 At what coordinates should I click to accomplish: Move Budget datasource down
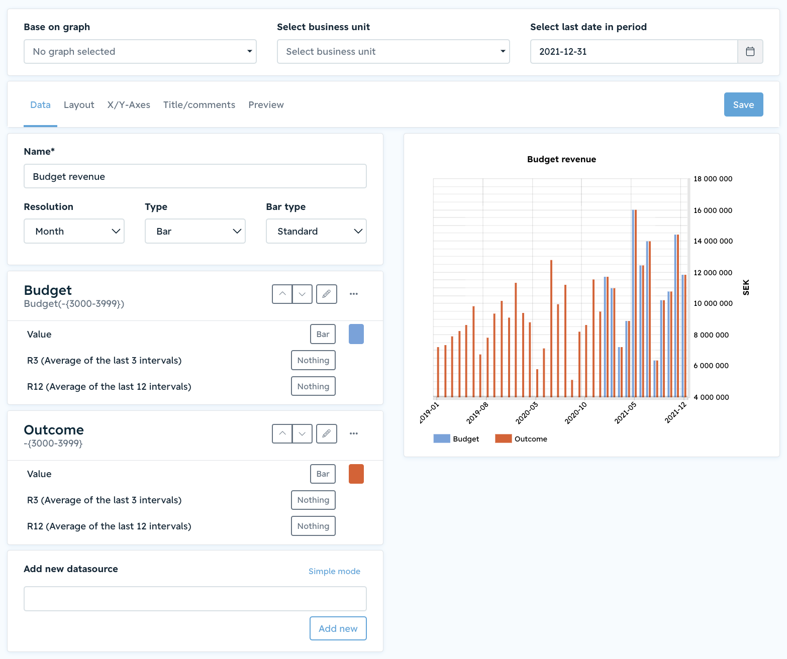pos(302,294)
